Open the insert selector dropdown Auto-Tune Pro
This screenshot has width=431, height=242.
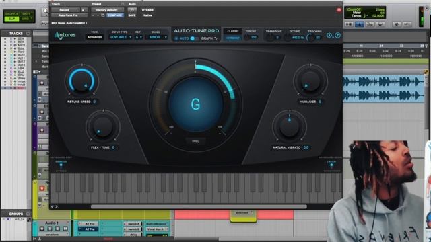pos(69,15)
